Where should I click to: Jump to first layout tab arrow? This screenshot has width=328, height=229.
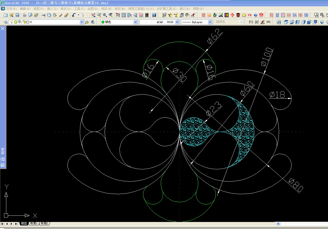(2, 224)
